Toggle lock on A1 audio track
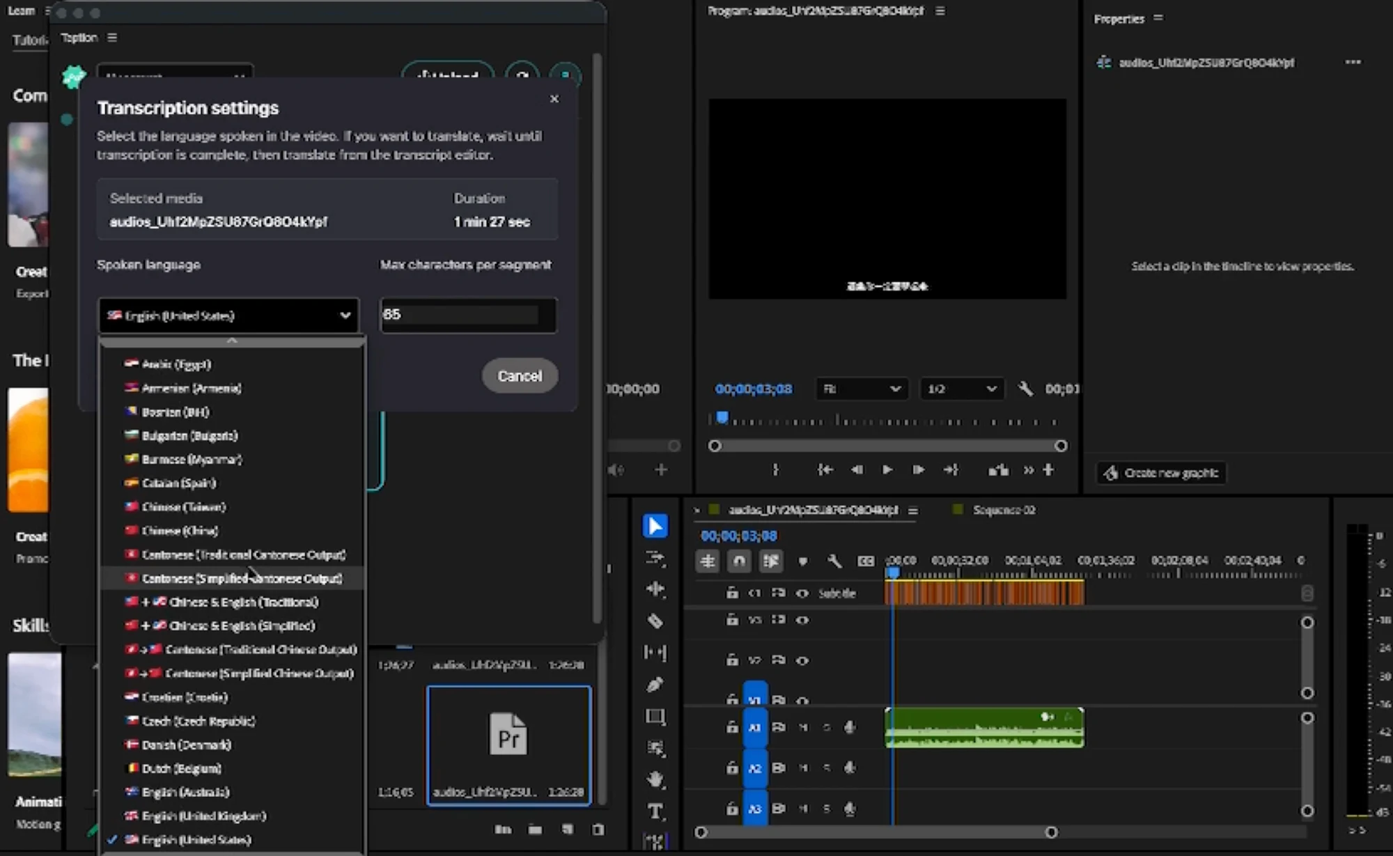Viewport: 1393px width, 856px height. tap(732, 727)
